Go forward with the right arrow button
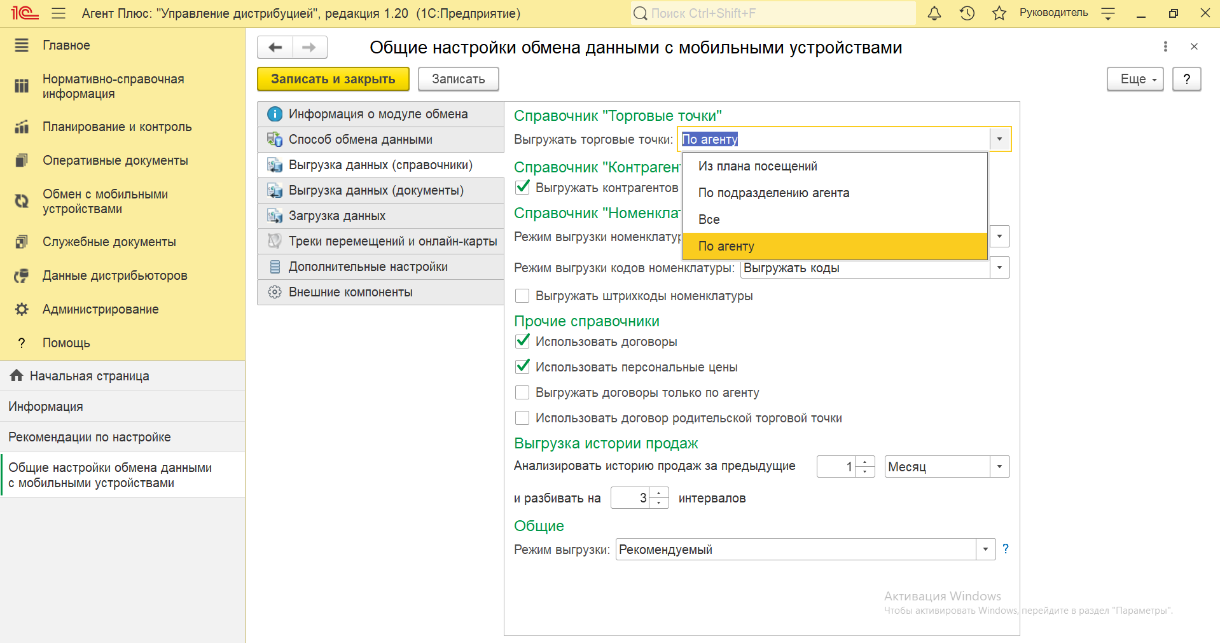Image resolution: width=1220 pixels, height=643 pixels. tap(309, 47)
